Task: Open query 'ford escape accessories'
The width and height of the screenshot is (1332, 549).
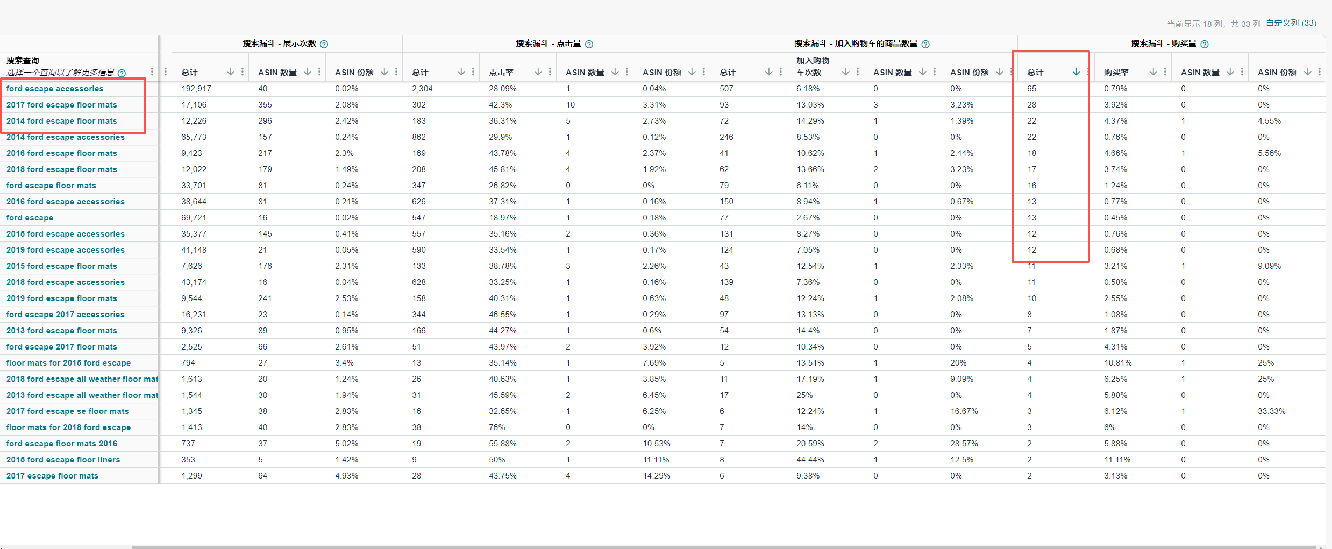Action: (x=55, y=89)
